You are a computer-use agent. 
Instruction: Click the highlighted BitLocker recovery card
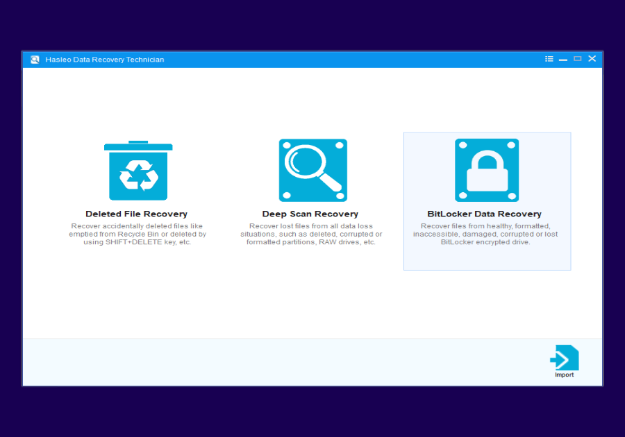[x=486, y=201]
